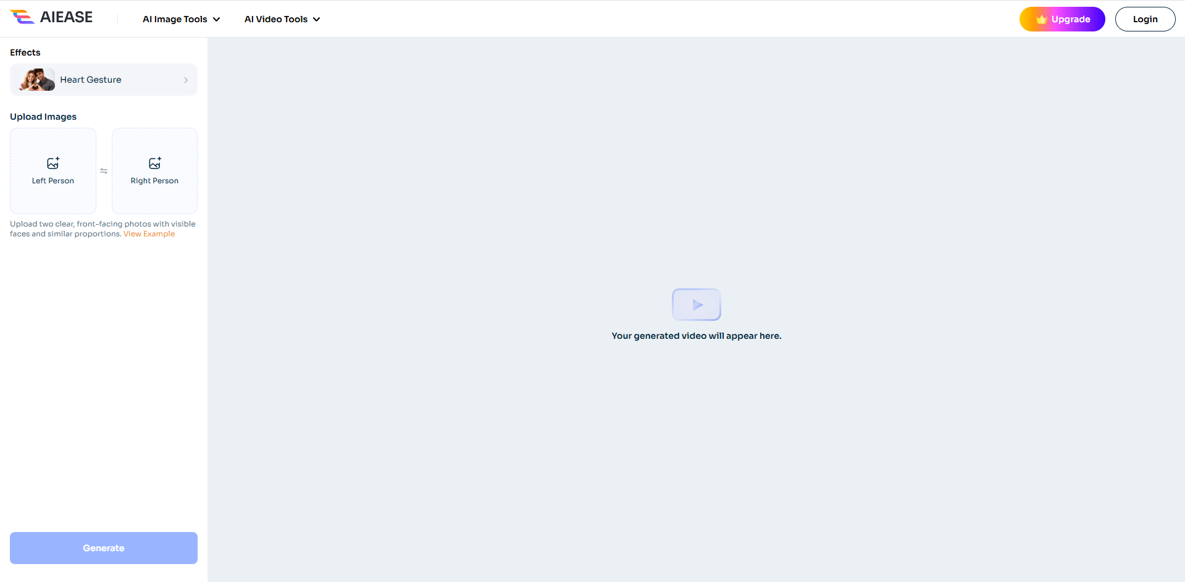Expand the AI Image Tools chevron arrow
This screenshot has height=582, width=1185.
(x=217, y=19)
